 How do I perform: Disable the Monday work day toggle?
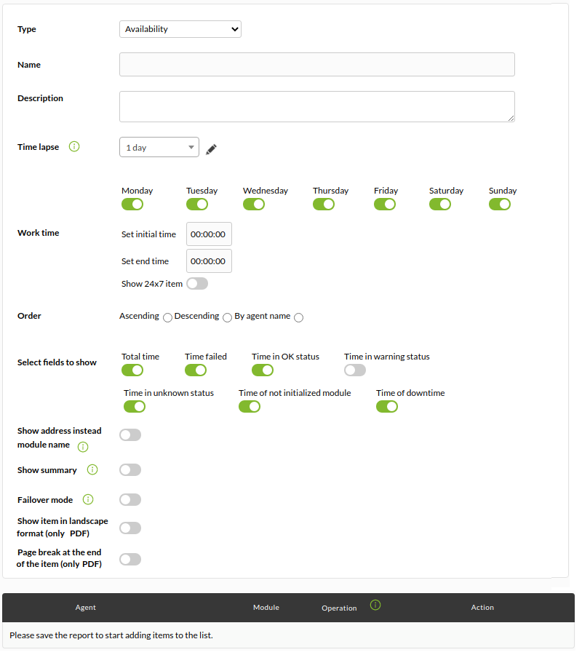(x=132, y=205)
